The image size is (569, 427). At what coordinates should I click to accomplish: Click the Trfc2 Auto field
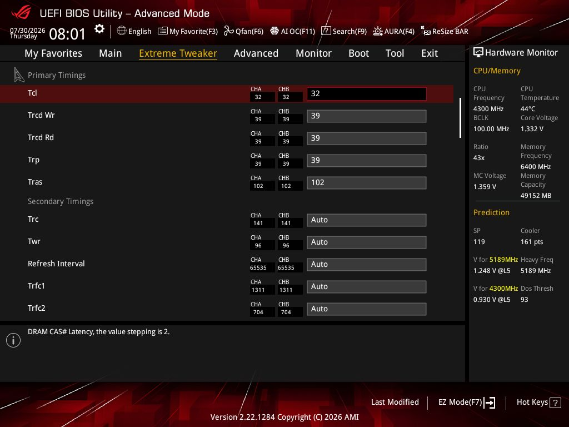point(367,309)
